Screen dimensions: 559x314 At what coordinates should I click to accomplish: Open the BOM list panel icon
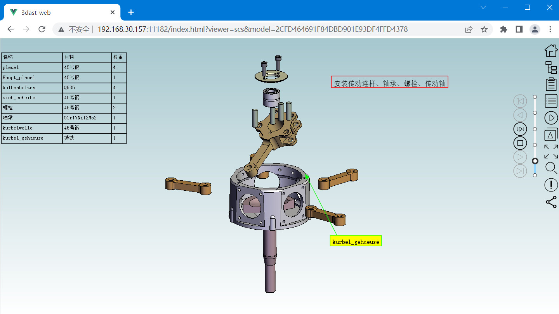[x=551, y=101]
